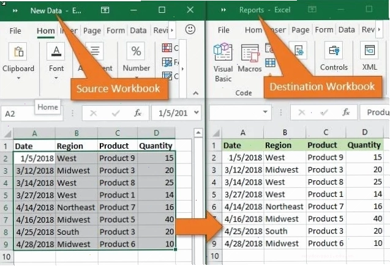Open the Name Box dropdown in Reports
Image resolution: width=390 pixels, height=266 pixels.
tap(265, 112)
